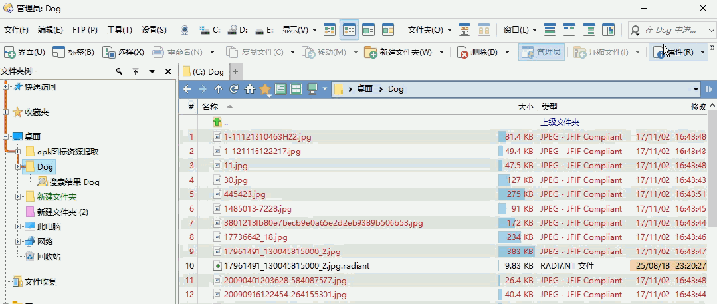Go to the home folder icon
This screenshot has height=304, width=717.
pos(250,89)
